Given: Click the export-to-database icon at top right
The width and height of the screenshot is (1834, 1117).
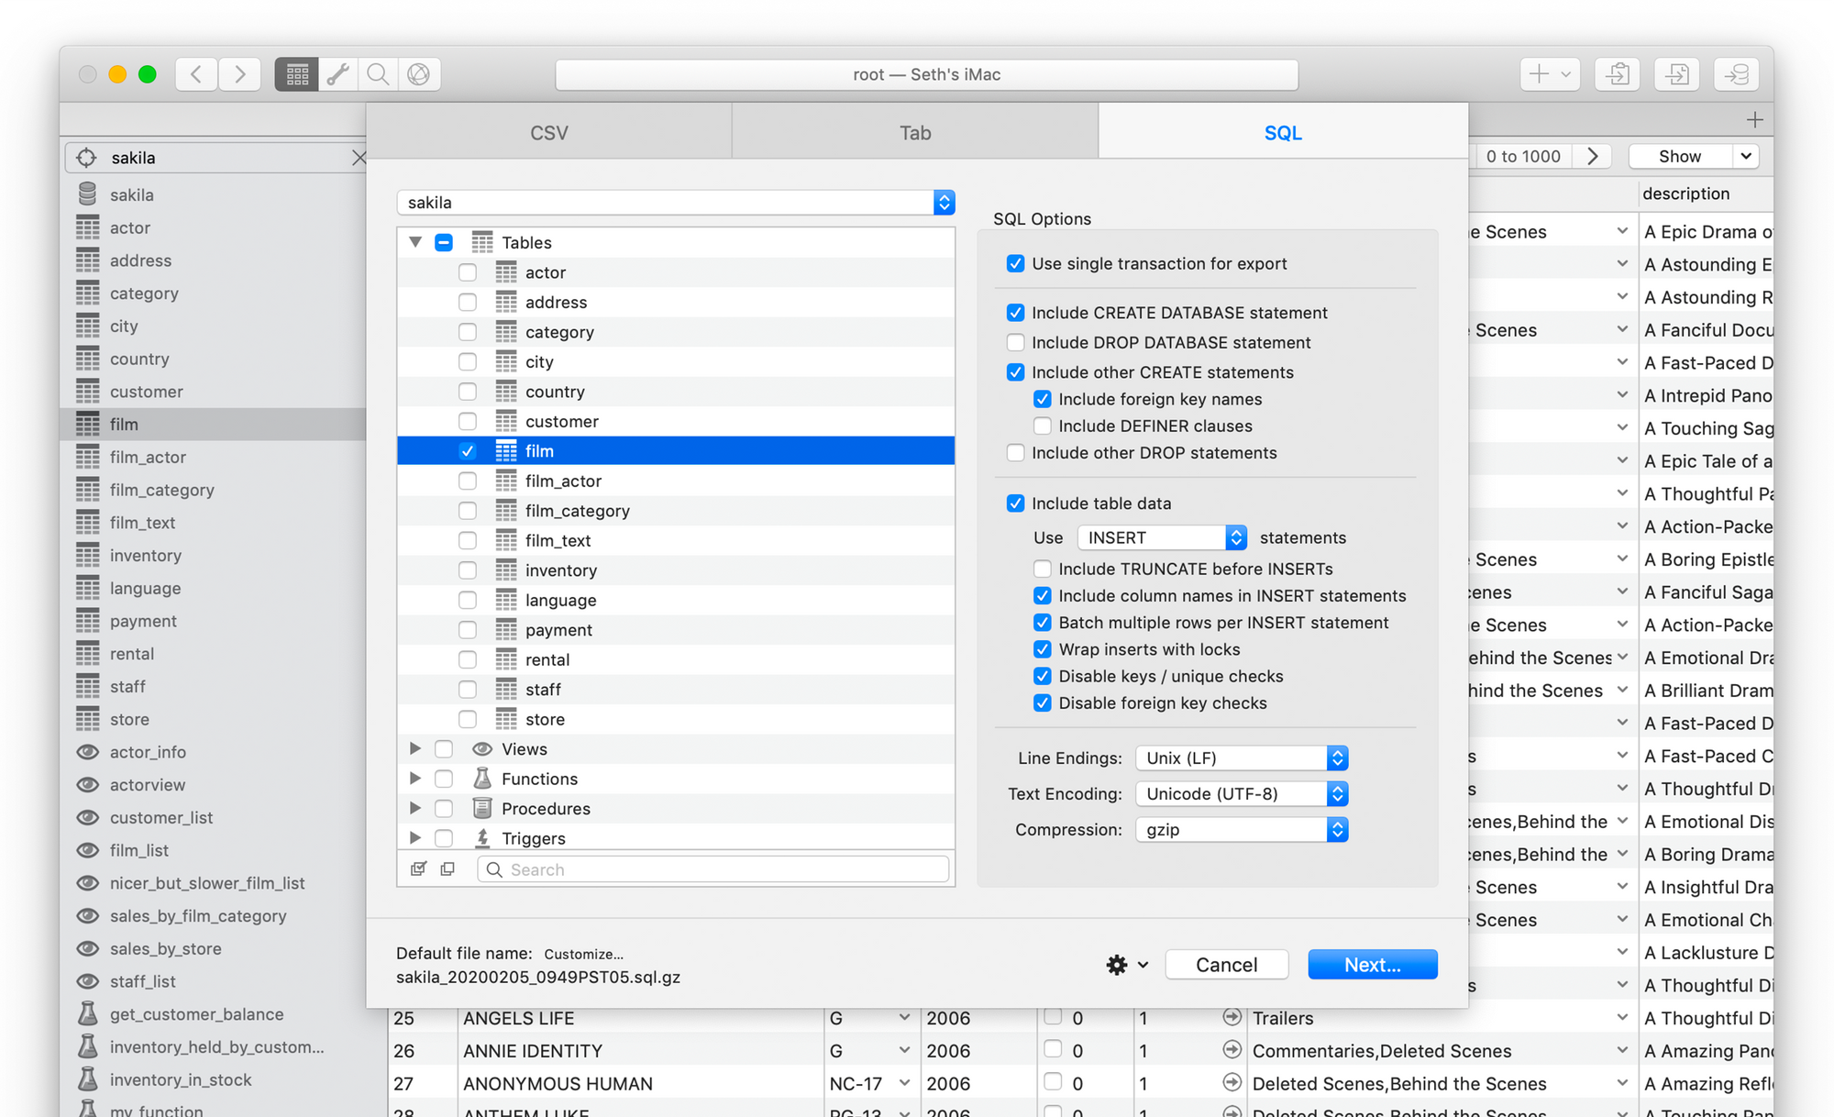Looking at the screenshot, I should tap(1736, 74).
